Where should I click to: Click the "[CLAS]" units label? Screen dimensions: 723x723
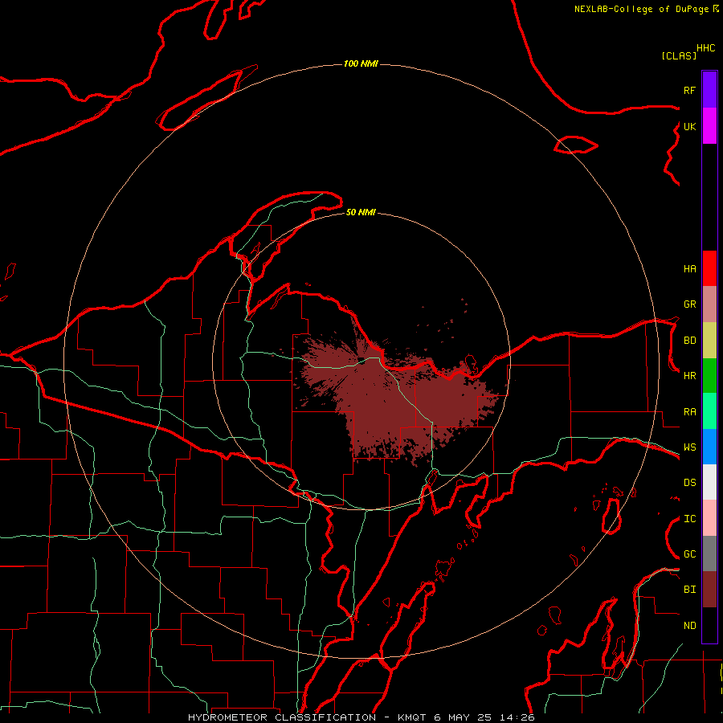(x=679, y=55)
